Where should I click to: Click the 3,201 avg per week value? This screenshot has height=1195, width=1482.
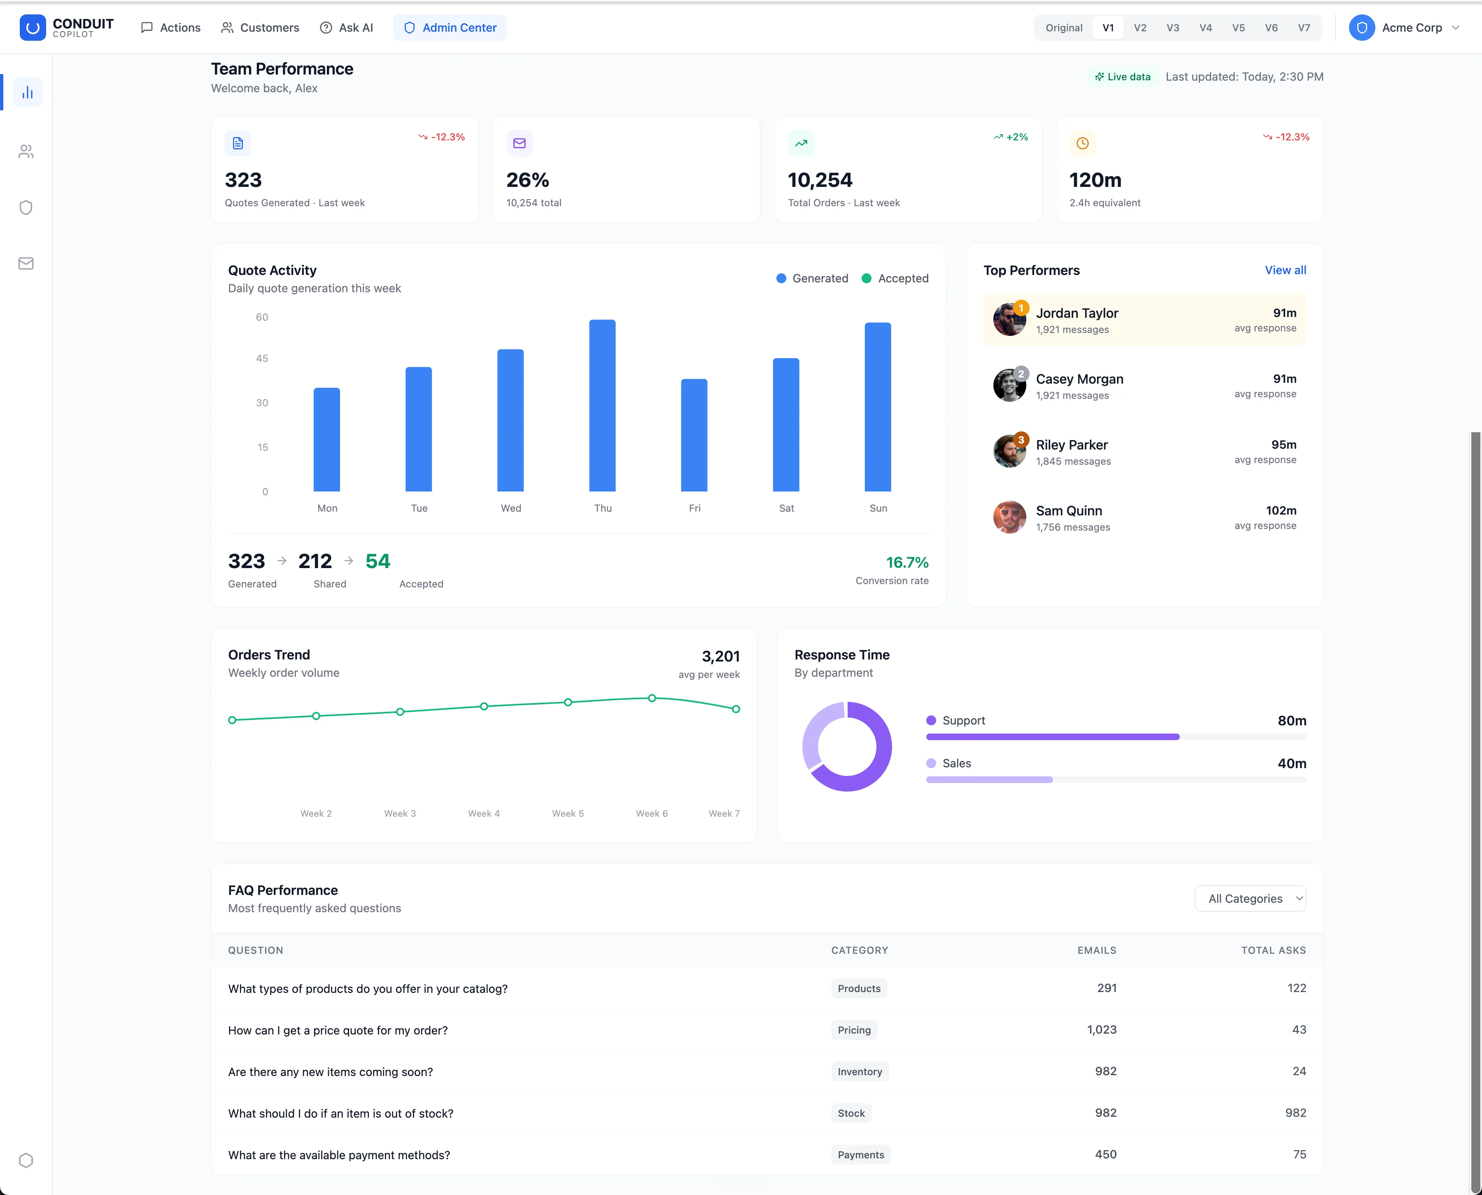click(x=721, y=656)
